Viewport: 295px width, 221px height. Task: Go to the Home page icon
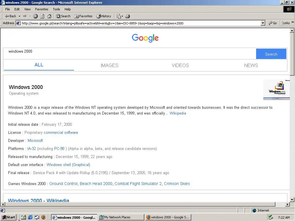pyautogui.click(x=49, y=16)
